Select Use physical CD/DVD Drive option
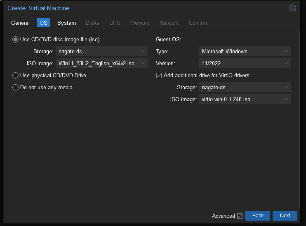 click(16, 76)
